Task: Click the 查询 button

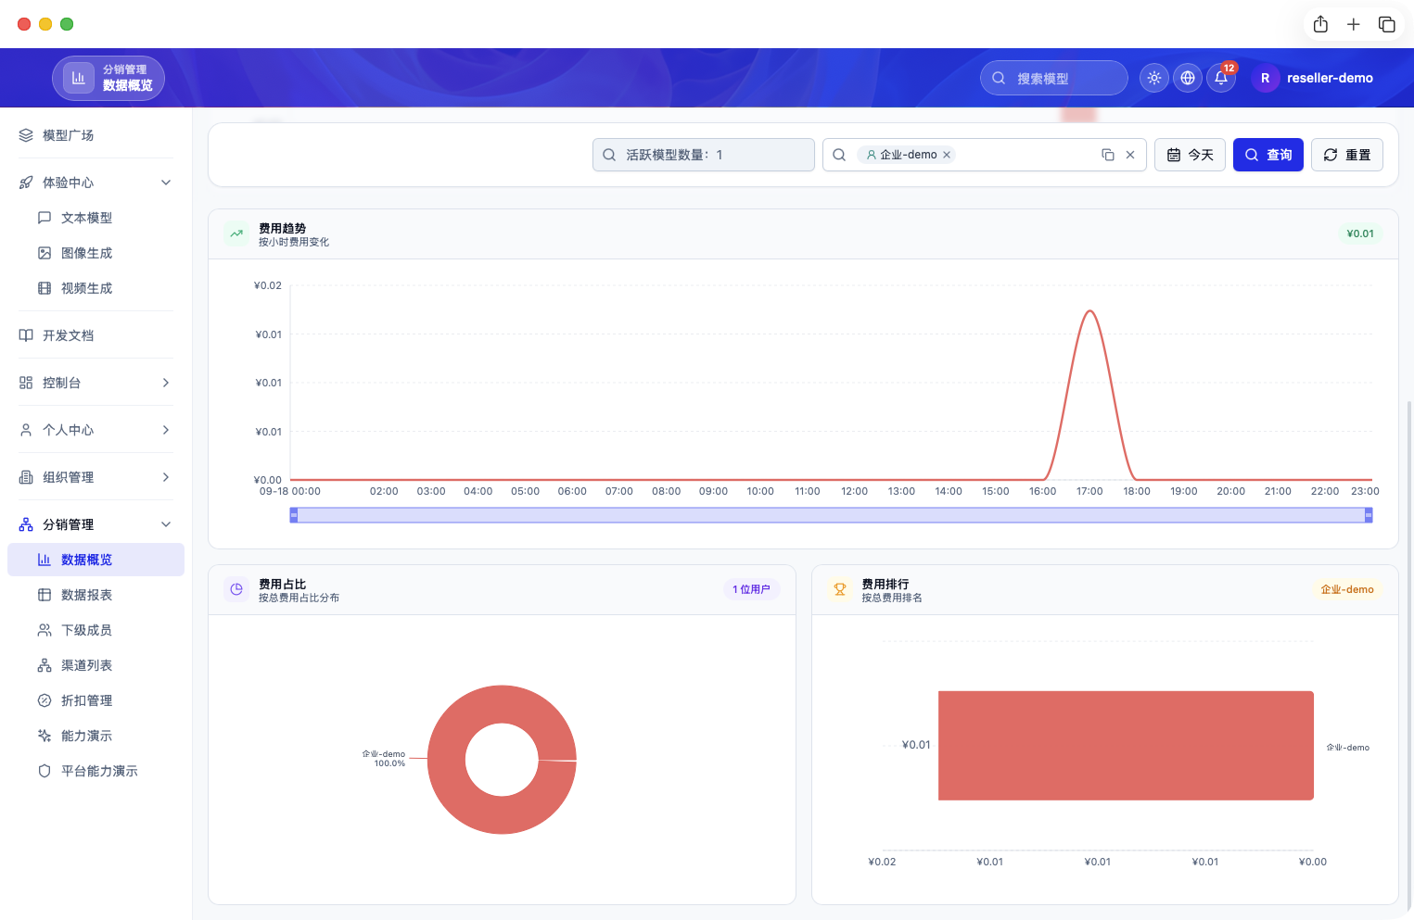Action: click(1268, 155)
